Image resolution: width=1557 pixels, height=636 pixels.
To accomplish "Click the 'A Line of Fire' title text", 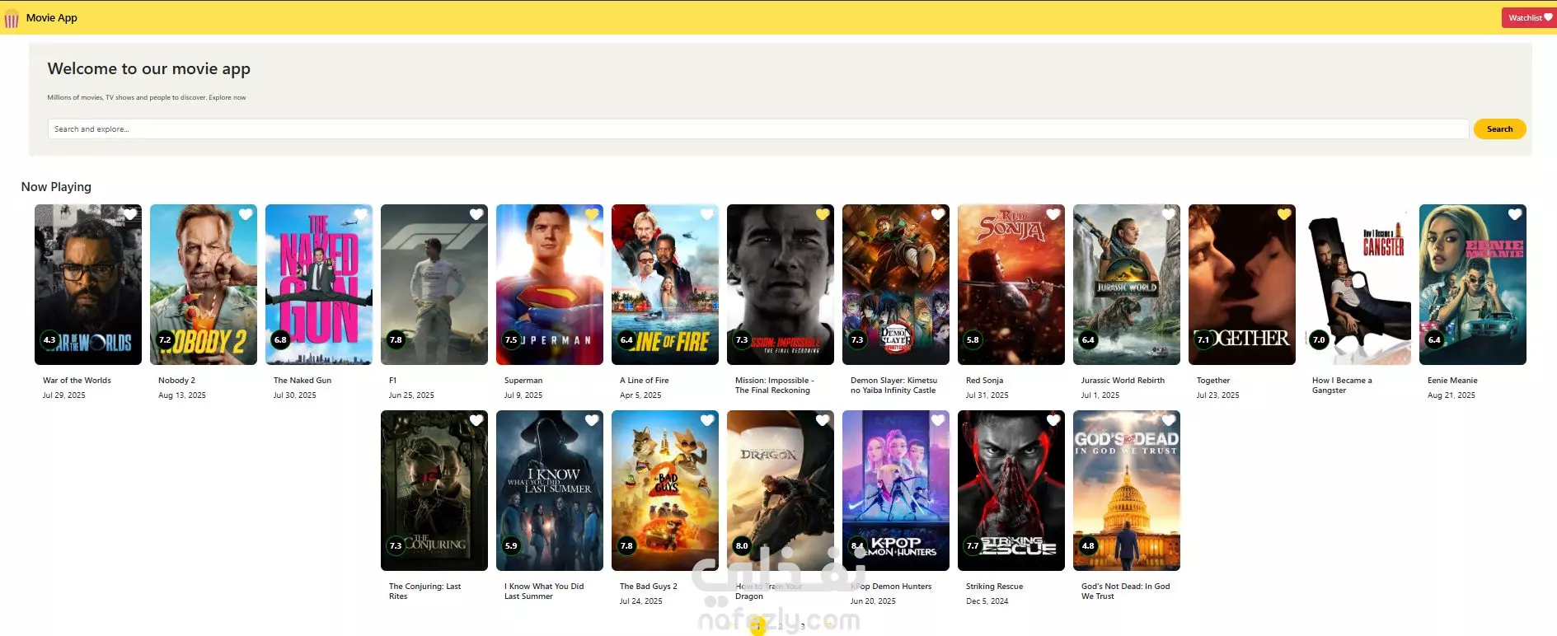I will coord(644,381).
